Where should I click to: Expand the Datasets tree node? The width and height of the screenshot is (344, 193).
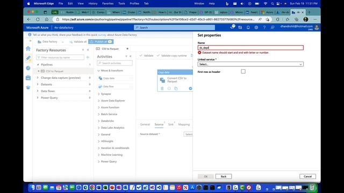click(x=38, y=84)
